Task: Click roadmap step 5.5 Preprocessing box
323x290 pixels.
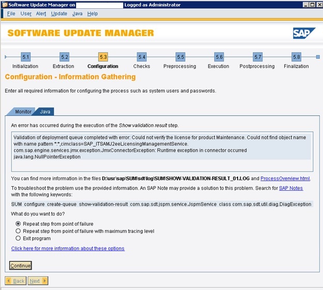Action: pos(181,57)
